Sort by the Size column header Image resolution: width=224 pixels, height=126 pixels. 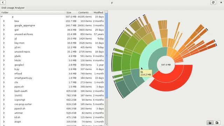pos(71,13)
